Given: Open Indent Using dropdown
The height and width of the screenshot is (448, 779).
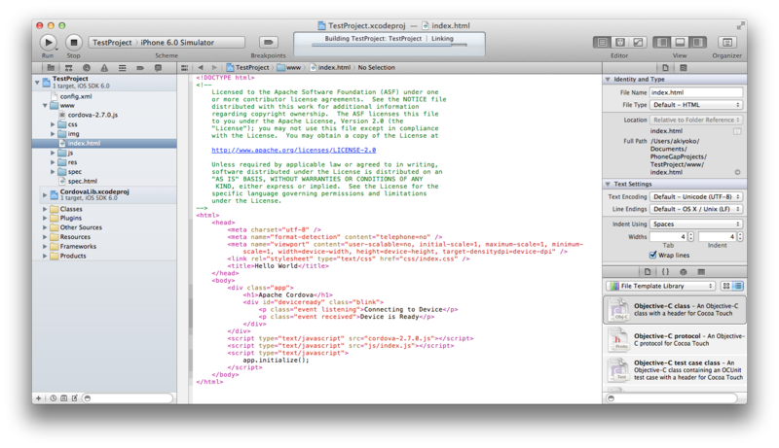Looking at the screenshot, I should coord(696,224).
